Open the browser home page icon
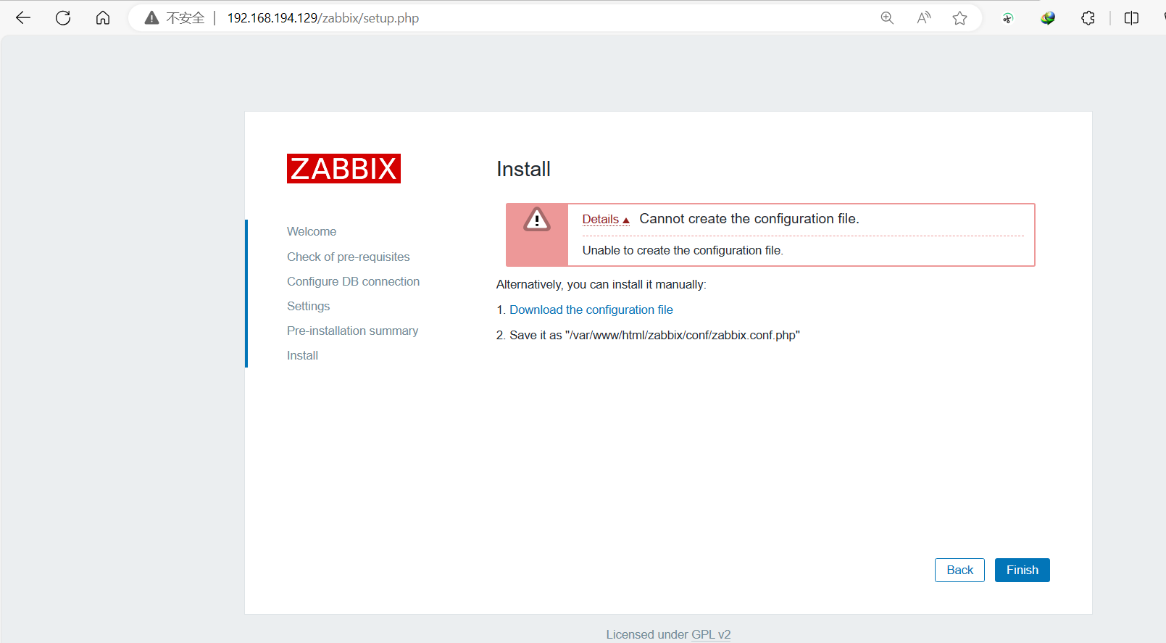Image resolution: width=1166 pixels, height=643 pixels. 103,18
